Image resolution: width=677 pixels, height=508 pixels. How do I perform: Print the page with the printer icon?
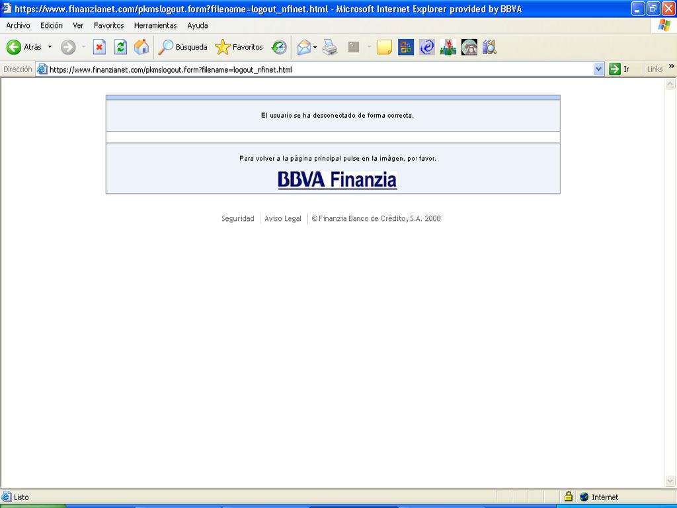point(331,47)
